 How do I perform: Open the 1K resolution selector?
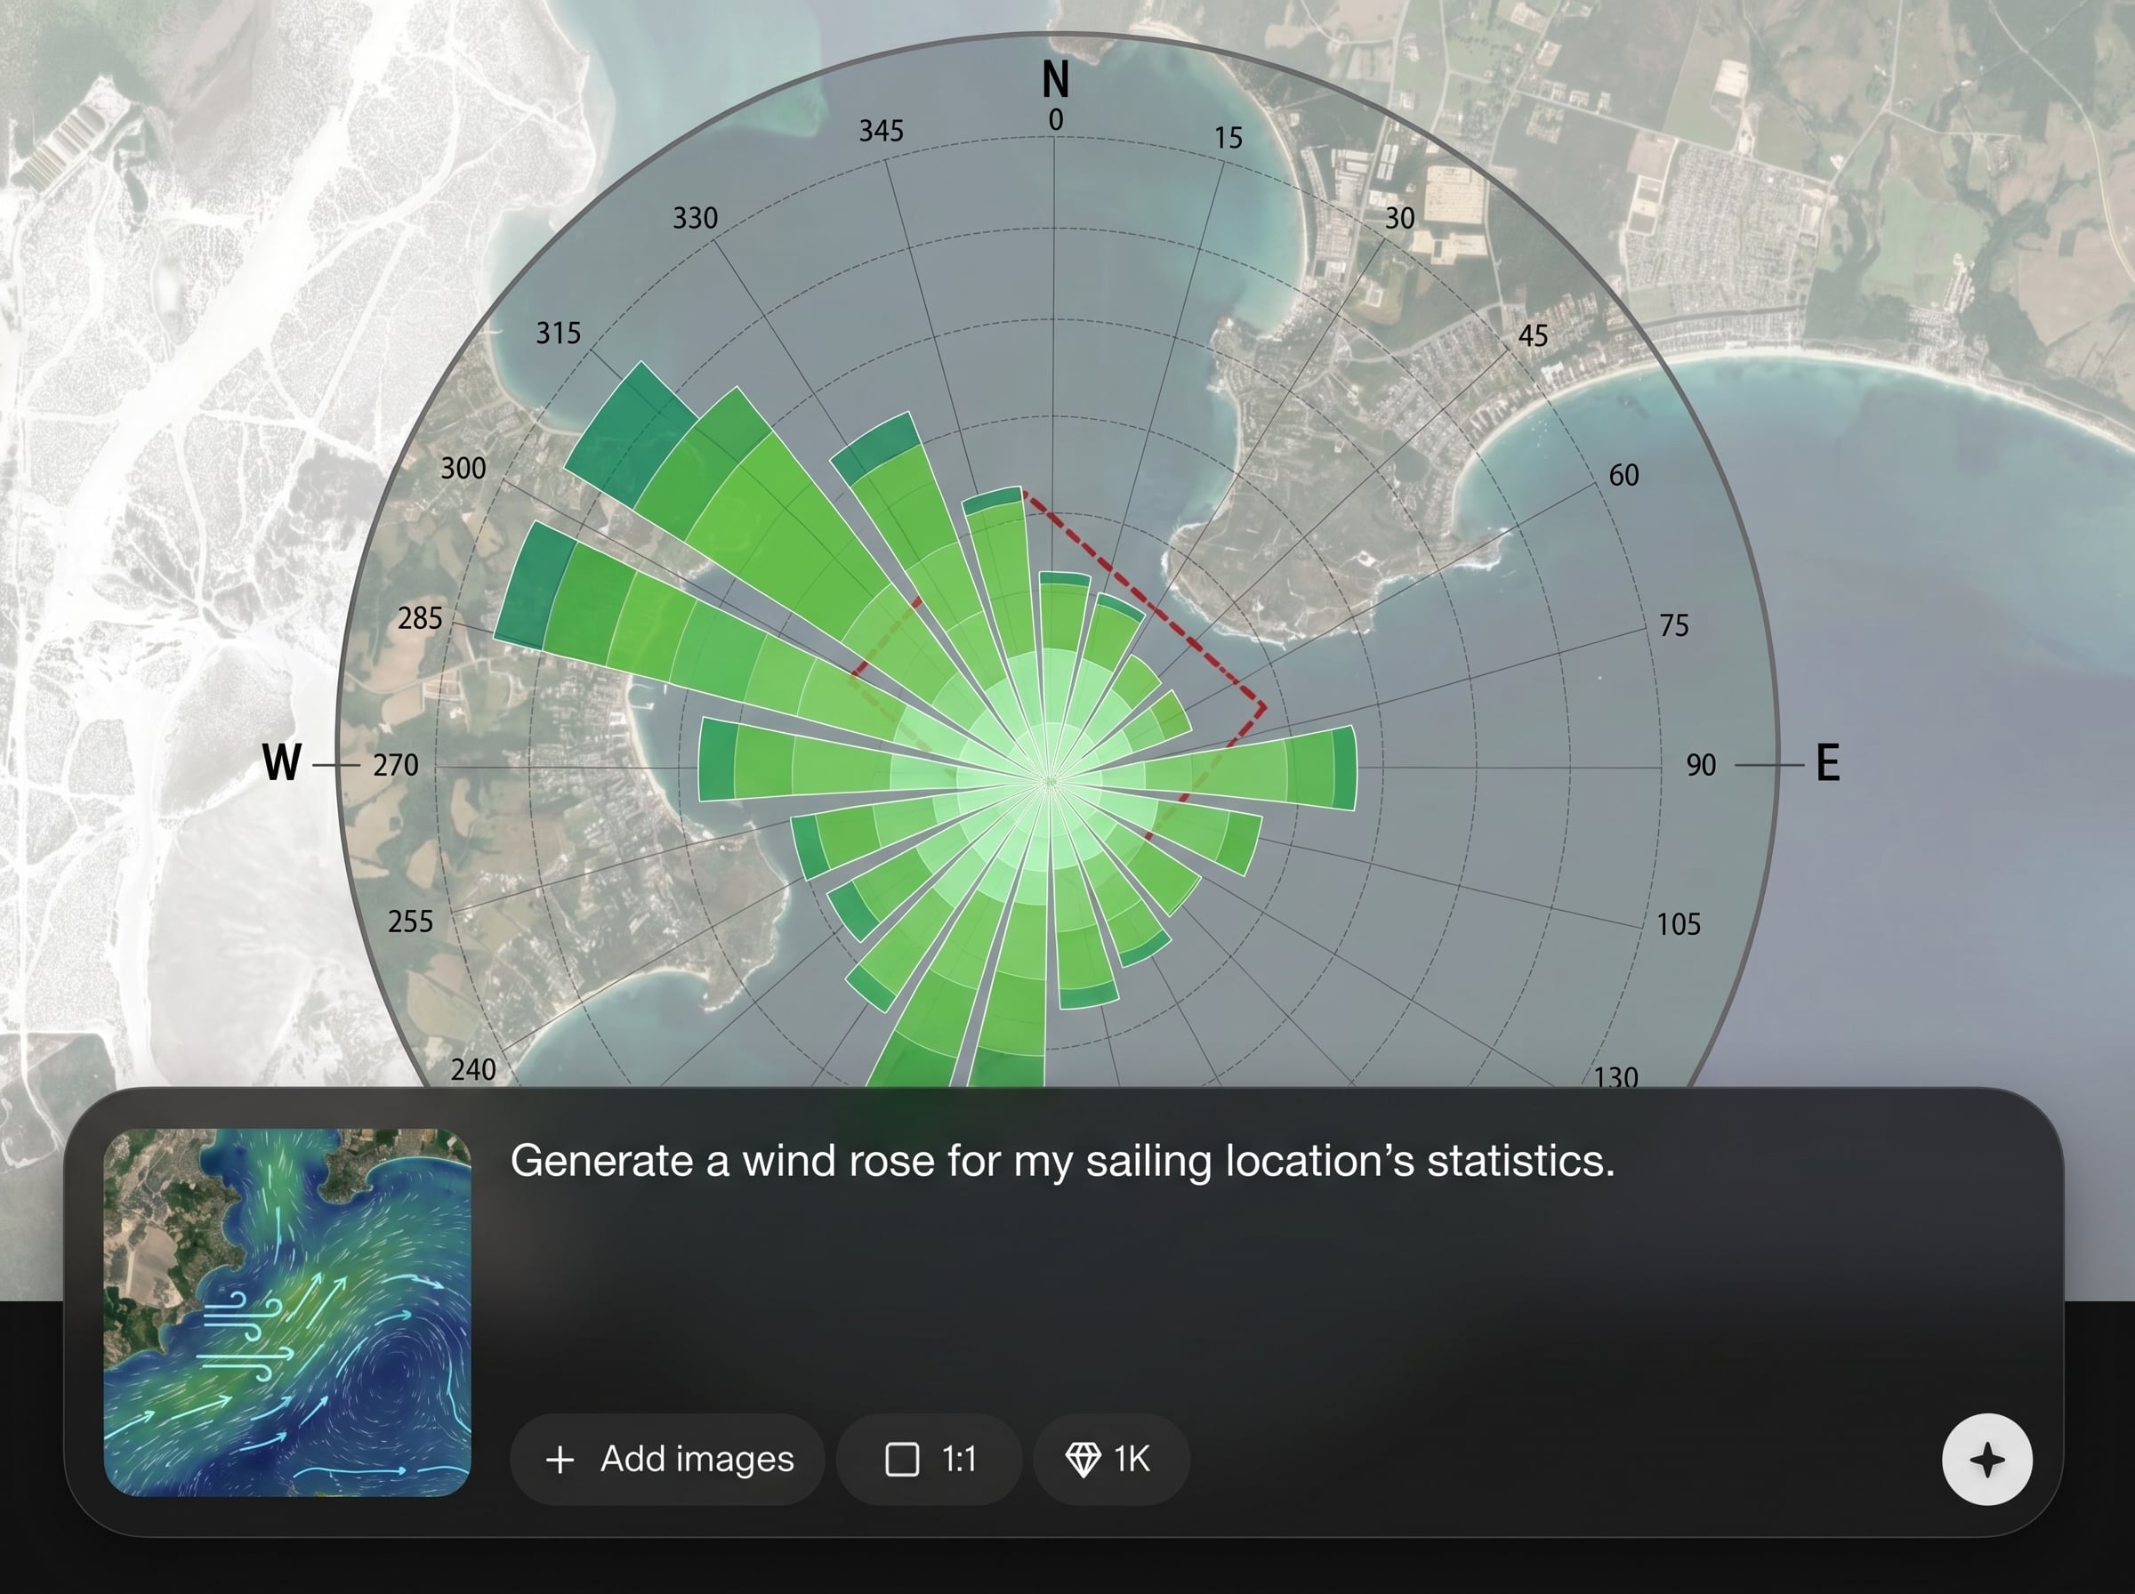coord(1110,1459)
